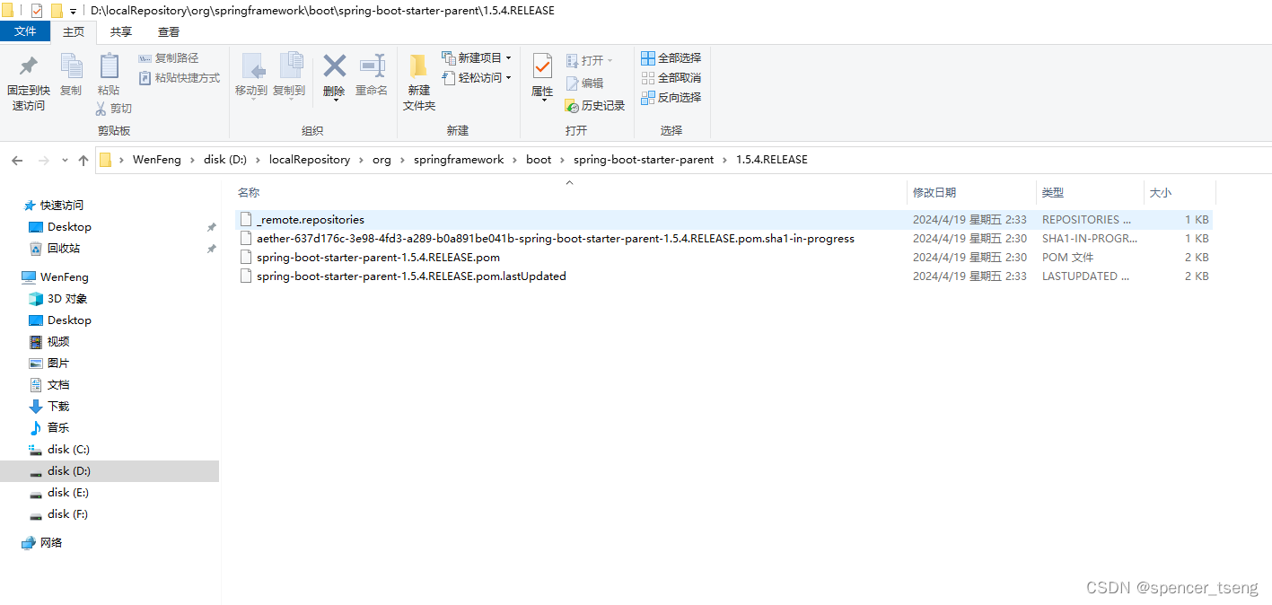Pin folder to Quick access
The image size is (1272, 605).
pos(28,83)
